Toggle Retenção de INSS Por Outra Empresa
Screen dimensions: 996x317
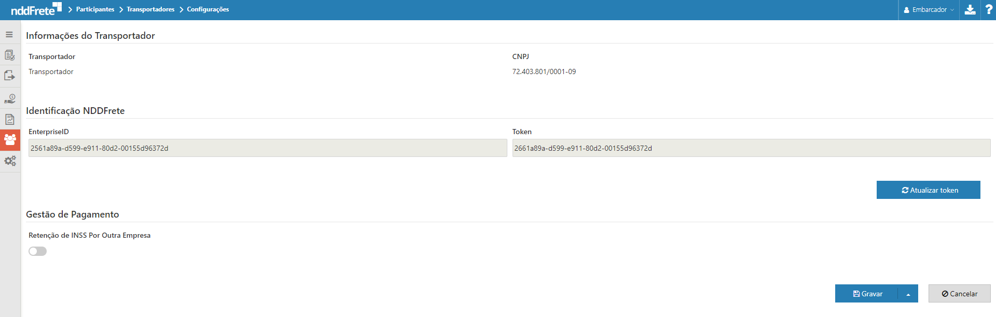(x=37, y=251)
